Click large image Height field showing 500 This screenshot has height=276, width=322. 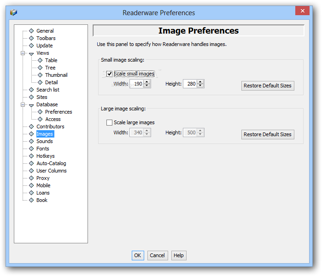(x=190, y=132)
